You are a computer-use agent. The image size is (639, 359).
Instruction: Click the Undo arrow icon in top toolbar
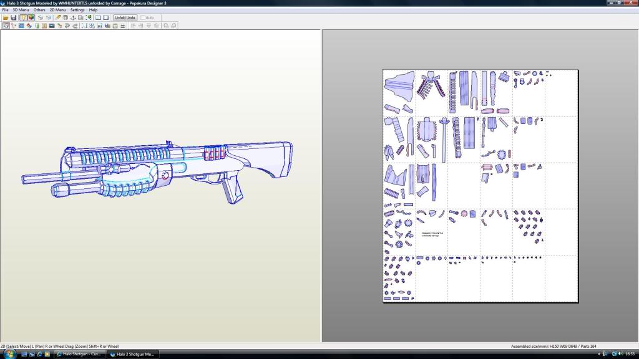pos(41,17)
